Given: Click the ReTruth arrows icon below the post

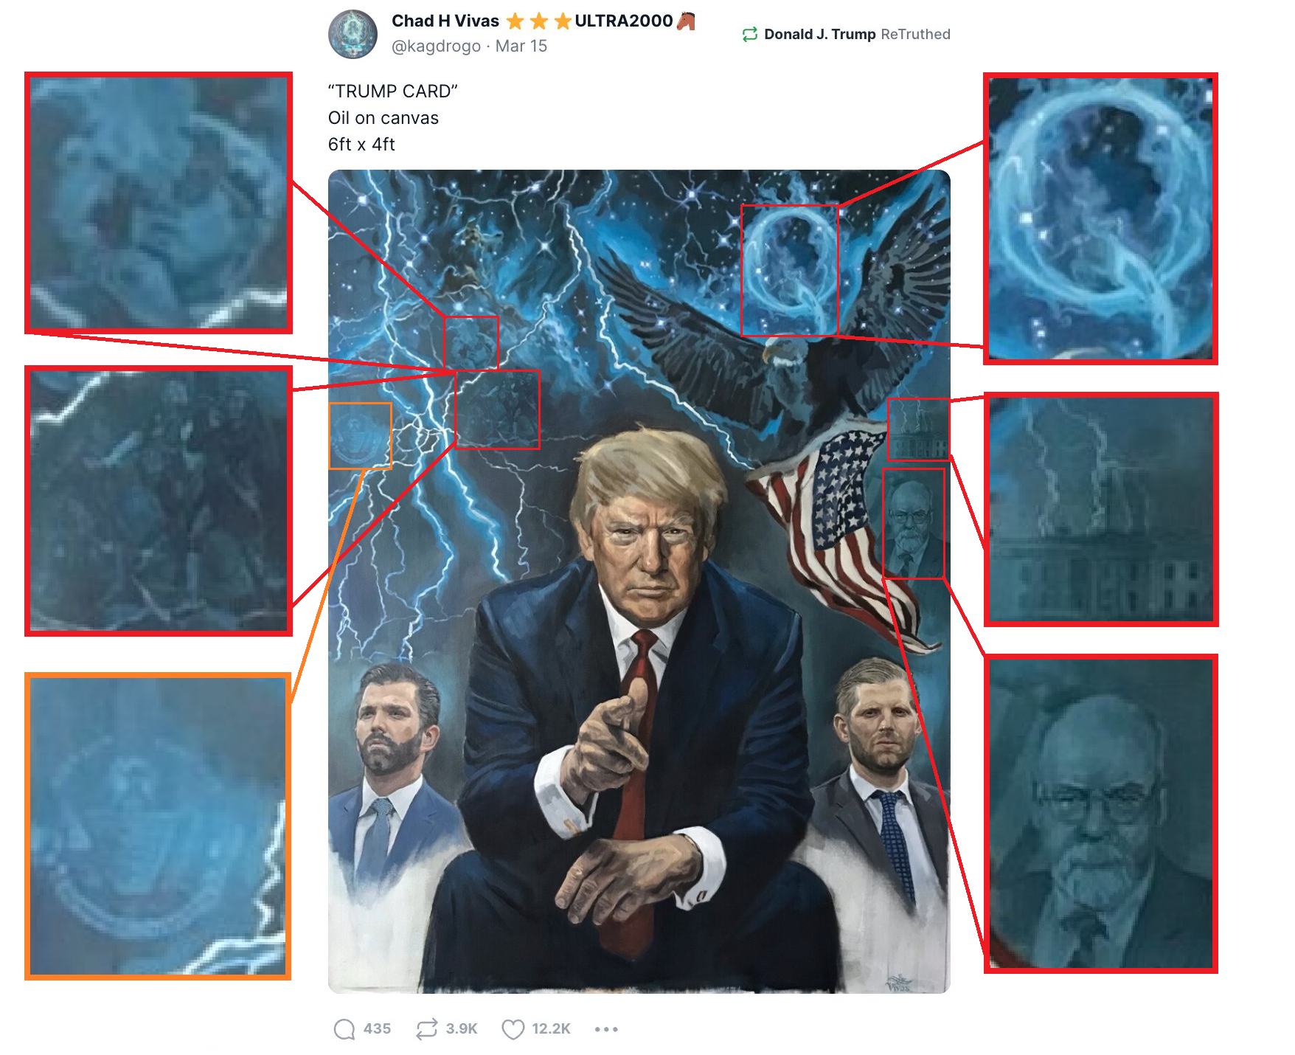Looking at the screenshot, I should pyautogui.click(x=426, y=1028).
